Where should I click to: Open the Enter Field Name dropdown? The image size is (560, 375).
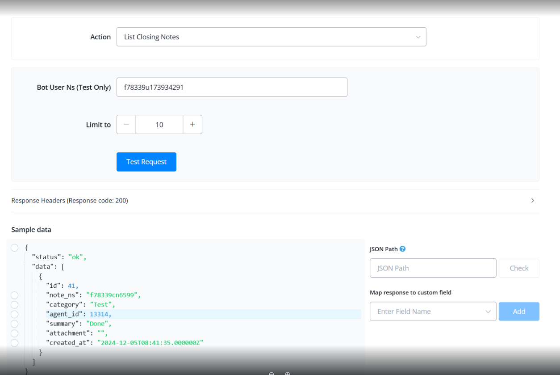click(433, 312)
